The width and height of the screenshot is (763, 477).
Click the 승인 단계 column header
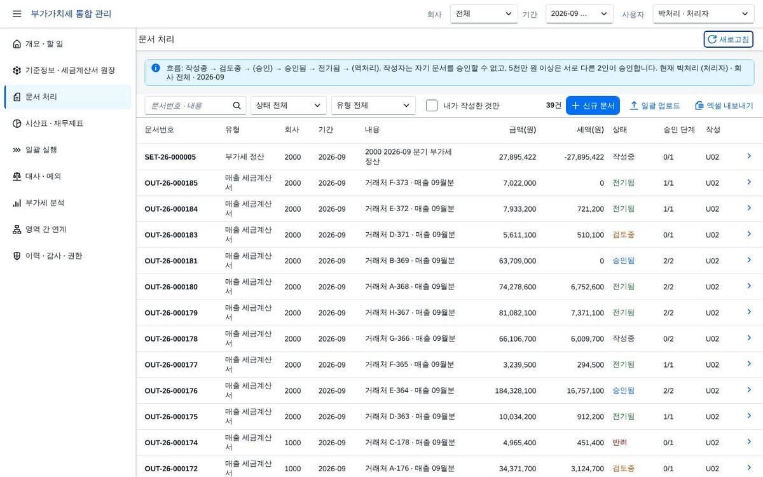pyautogui.click(x=679, y=130)
